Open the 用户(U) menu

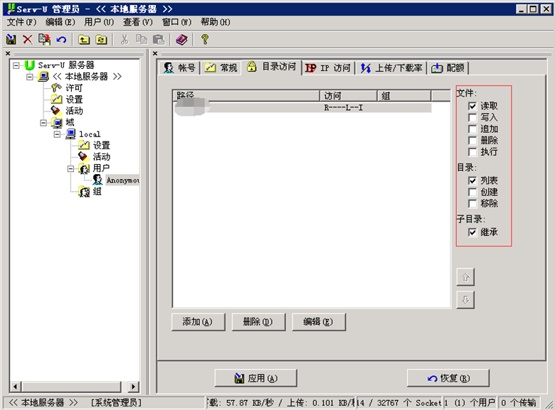(99, 22)
